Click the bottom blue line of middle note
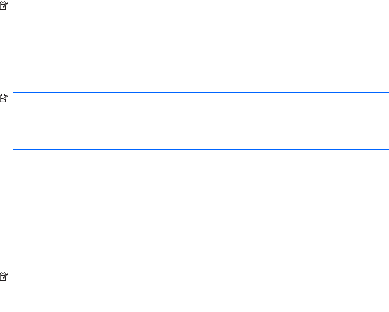389x312 pixels. pos(201,149)
